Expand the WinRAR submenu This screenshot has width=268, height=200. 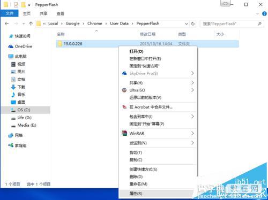pos(158,133)
